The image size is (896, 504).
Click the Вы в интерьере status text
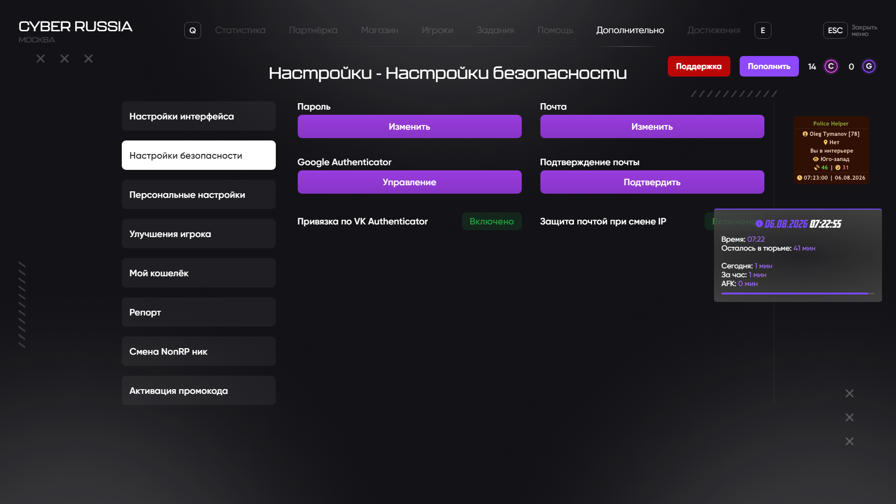point(832,151)
